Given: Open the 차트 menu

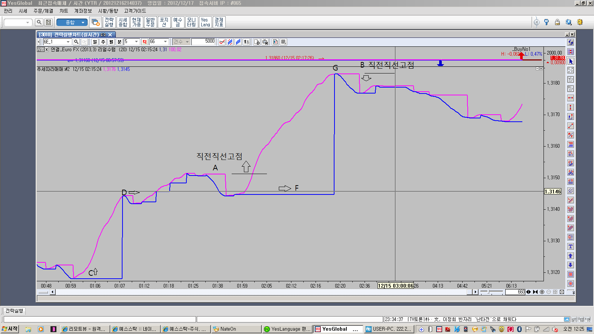Looking at the screenshot, I should 63,11.
